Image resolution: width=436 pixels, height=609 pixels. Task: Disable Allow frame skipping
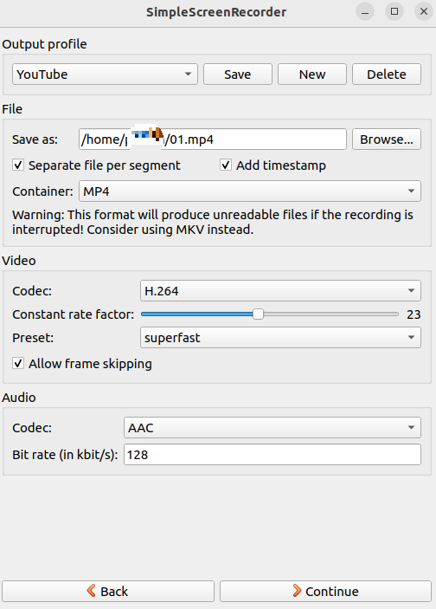18,364
